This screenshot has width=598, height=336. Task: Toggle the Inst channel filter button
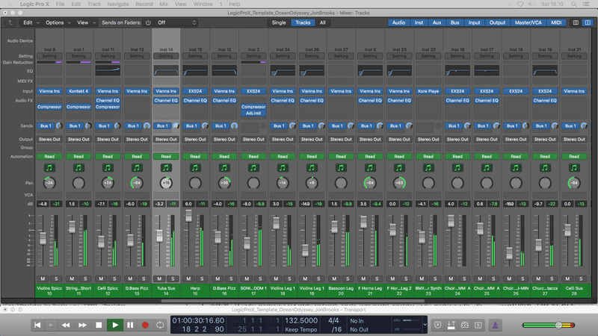(419, 22)
